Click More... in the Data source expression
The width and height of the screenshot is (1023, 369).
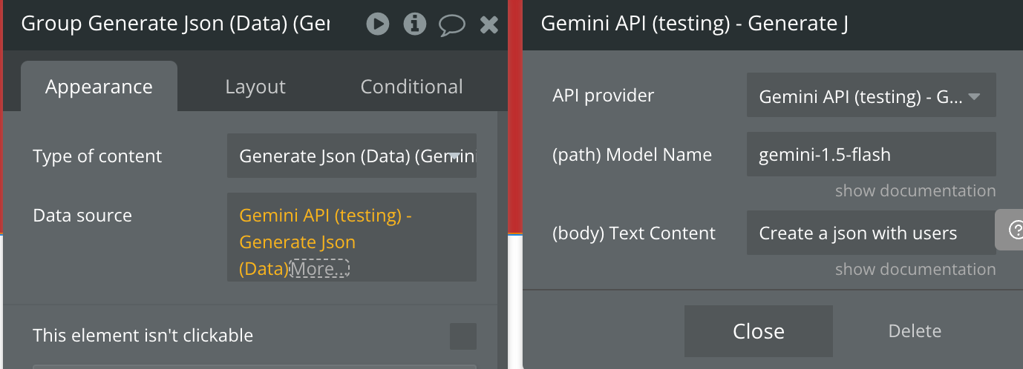point(318,268)
